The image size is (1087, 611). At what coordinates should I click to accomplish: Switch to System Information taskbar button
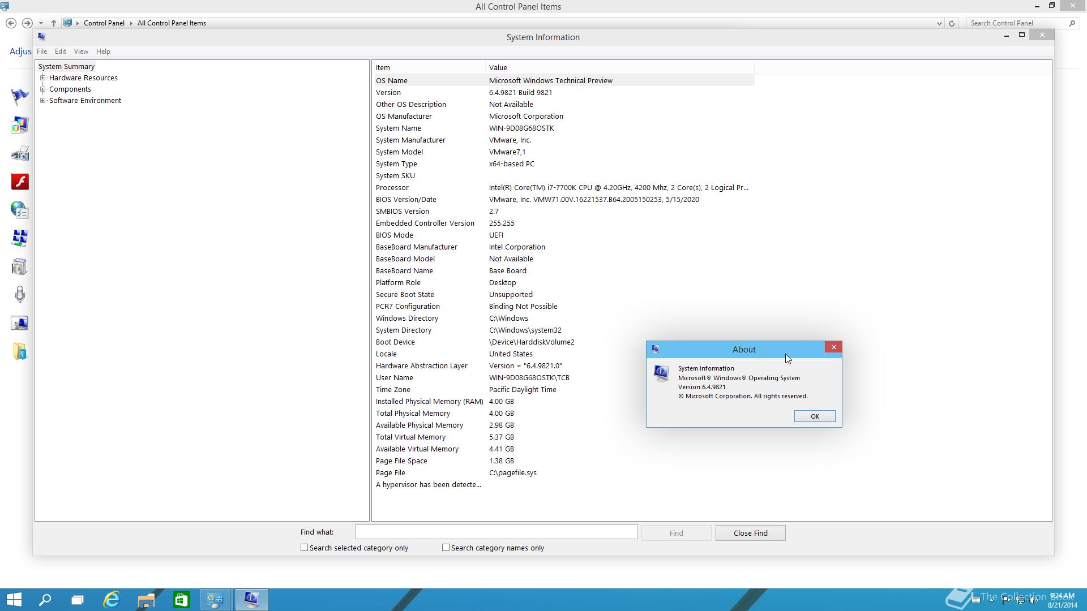(x=251, y=600)
